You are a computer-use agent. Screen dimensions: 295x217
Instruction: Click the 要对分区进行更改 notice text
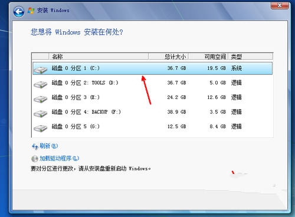pyautogui.click(x=91, y=169)
